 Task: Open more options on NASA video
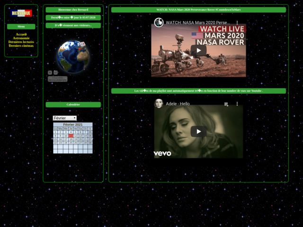[237, 23]
